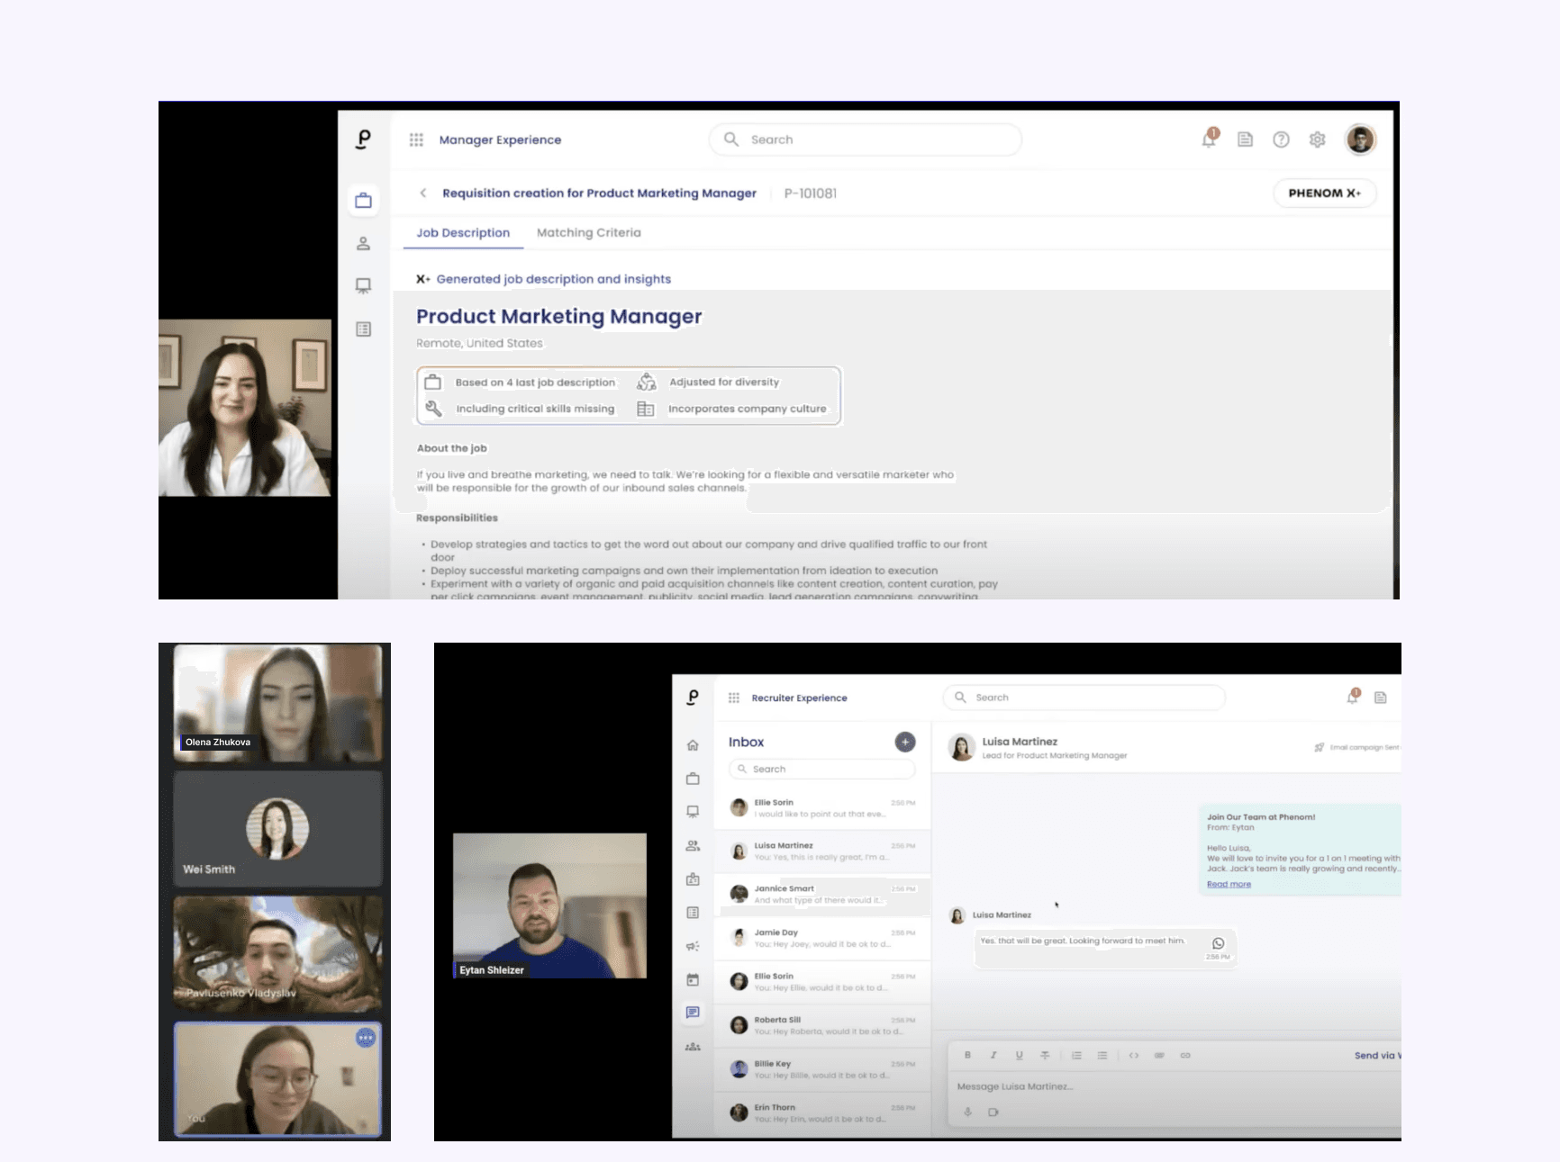Insert a bulleted list in the message editor

coord(1102,1055)
